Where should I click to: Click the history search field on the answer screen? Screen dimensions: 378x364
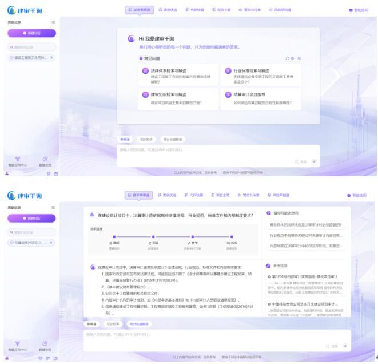[x=31, y=232]
